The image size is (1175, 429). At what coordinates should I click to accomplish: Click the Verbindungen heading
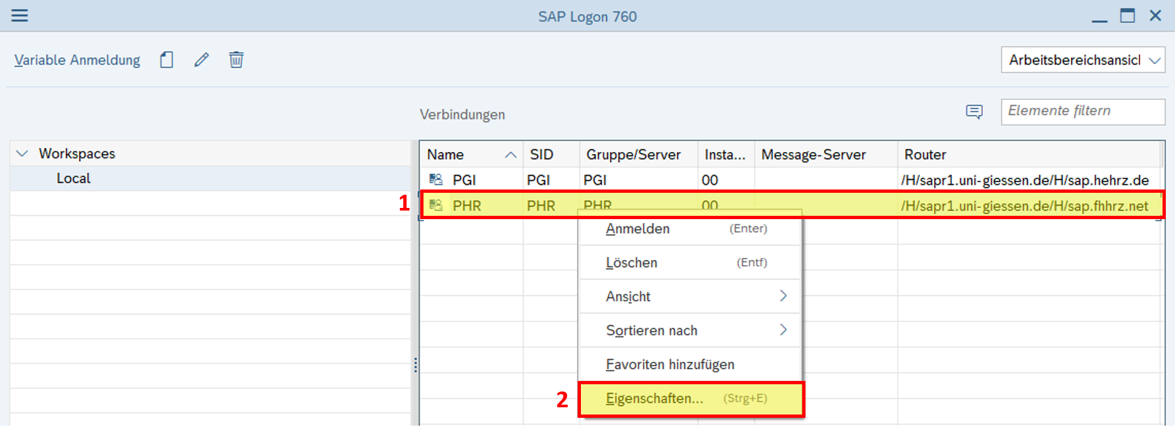coord(462,114)
